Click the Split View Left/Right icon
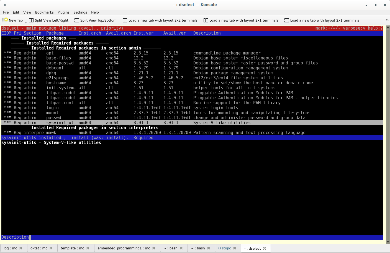Image resolution: width=390 pixels, height=253 pixels. [31, 20]
